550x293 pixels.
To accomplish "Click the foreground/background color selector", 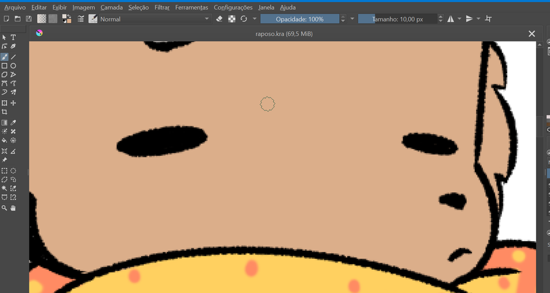I will [67, 19].
